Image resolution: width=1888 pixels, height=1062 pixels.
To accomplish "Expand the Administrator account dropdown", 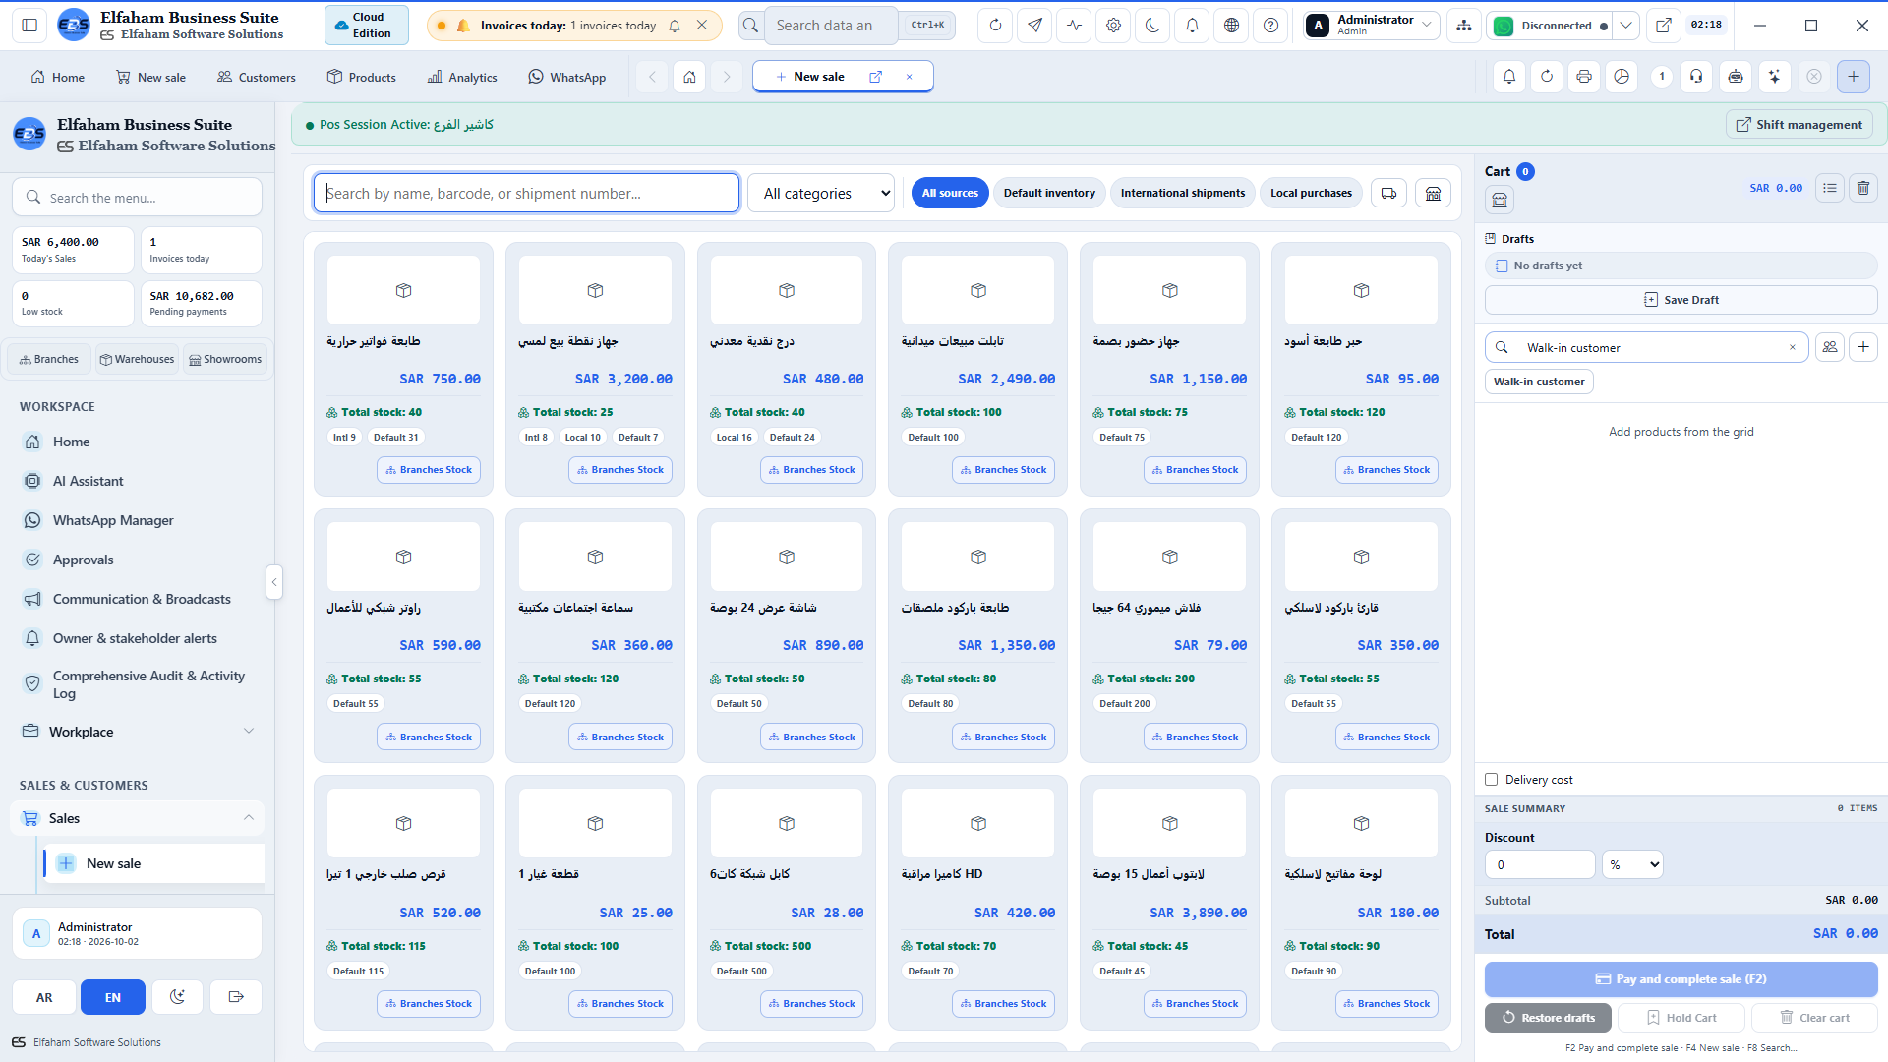I will coord(1371,26).
